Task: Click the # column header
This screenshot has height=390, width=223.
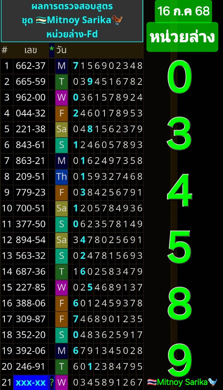Action: tap(5, 50)
